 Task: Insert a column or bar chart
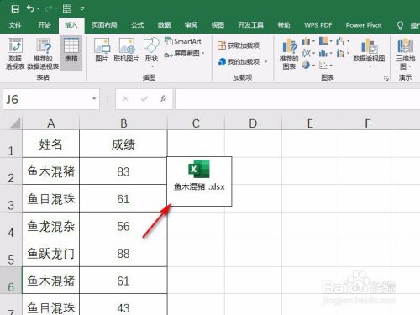pos(308,41)
